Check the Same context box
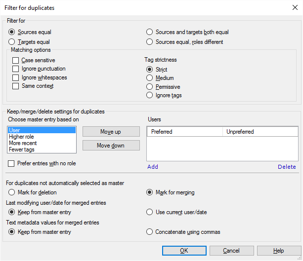This screenshot has height=261, width=303. click(15, 86)
